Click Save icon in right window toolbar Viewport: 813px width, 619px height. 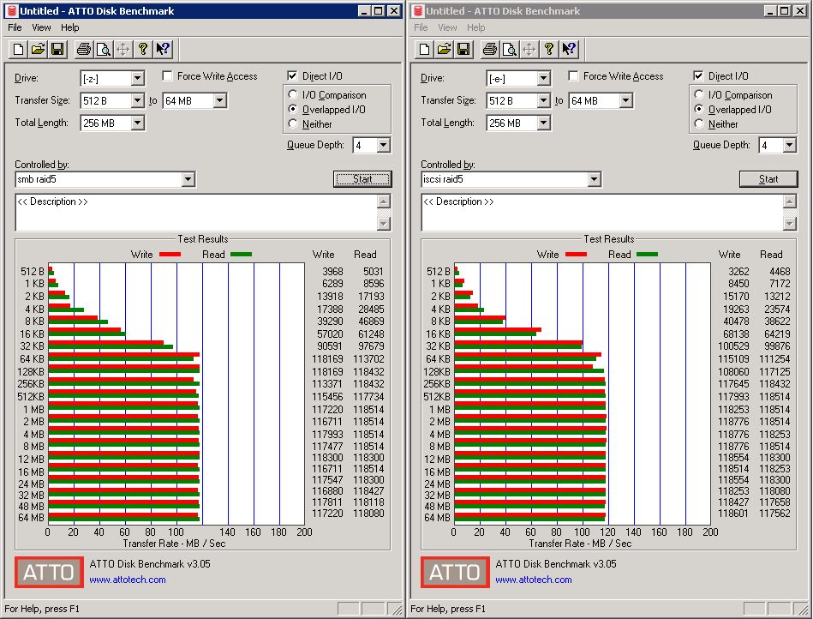pos(463,49)
